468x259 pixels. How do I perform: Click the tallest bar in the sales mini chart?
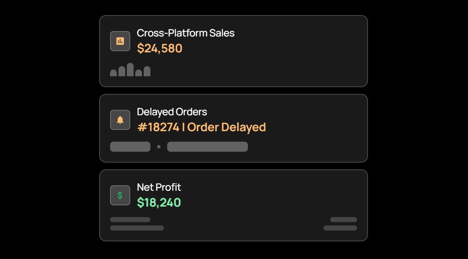(130, 70)
